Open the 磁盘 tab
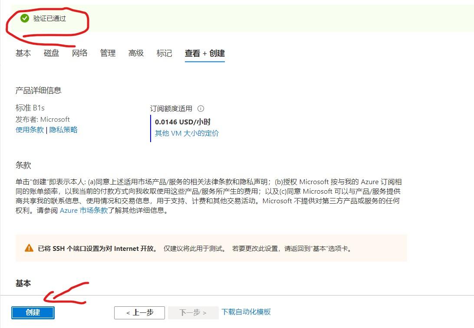The width and height of the screenshot is (474, 328). tap(51, 53)
